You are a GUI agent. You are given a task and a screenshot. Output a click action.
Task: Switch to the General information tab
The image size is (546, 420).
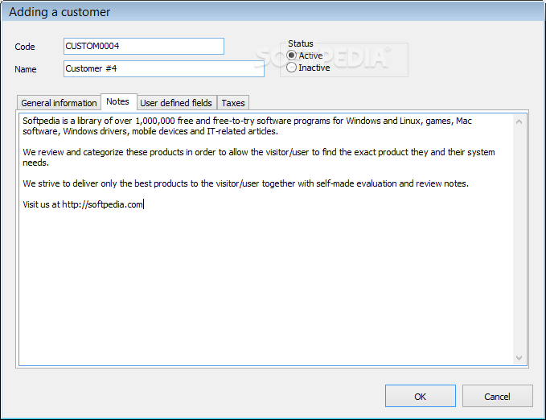click(x=59, y=103)
